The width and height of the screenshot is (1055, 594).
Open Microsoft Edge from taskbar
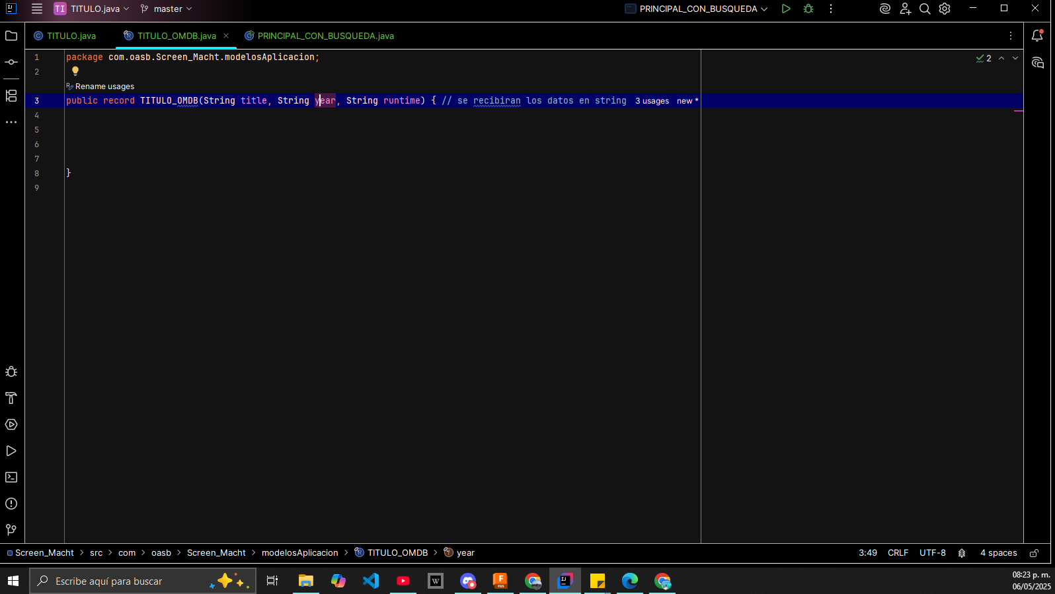(x=630, y=581)
